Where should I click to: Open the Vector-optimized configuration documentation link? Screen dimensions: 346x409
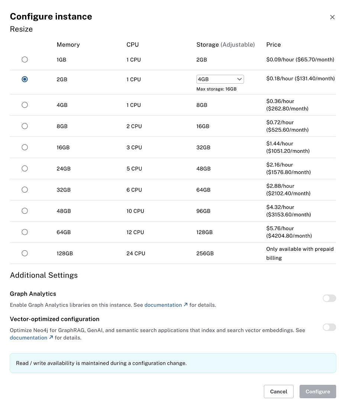coord(28,338)
